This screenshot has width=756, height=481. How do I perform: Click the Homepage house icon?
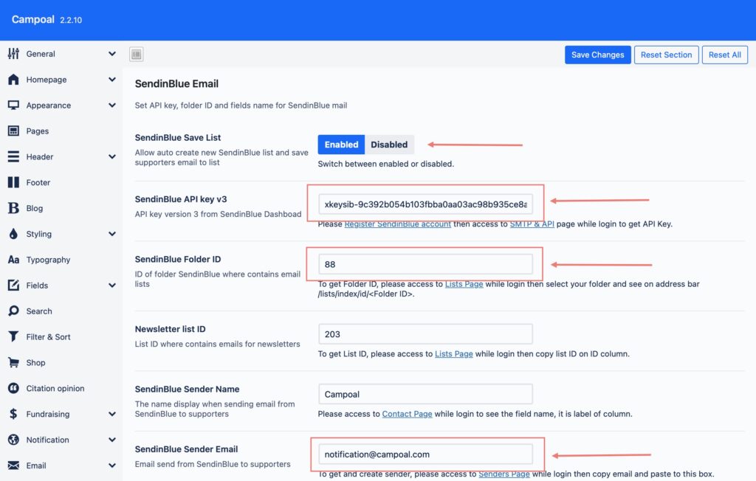tap(13, 80)
